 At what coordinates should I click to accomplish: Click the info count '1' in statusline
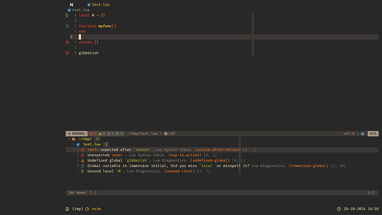pyautogui.click(x=111, y=134)
